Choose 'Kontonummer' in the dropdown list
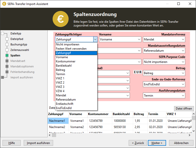 [x=76, y=61]
